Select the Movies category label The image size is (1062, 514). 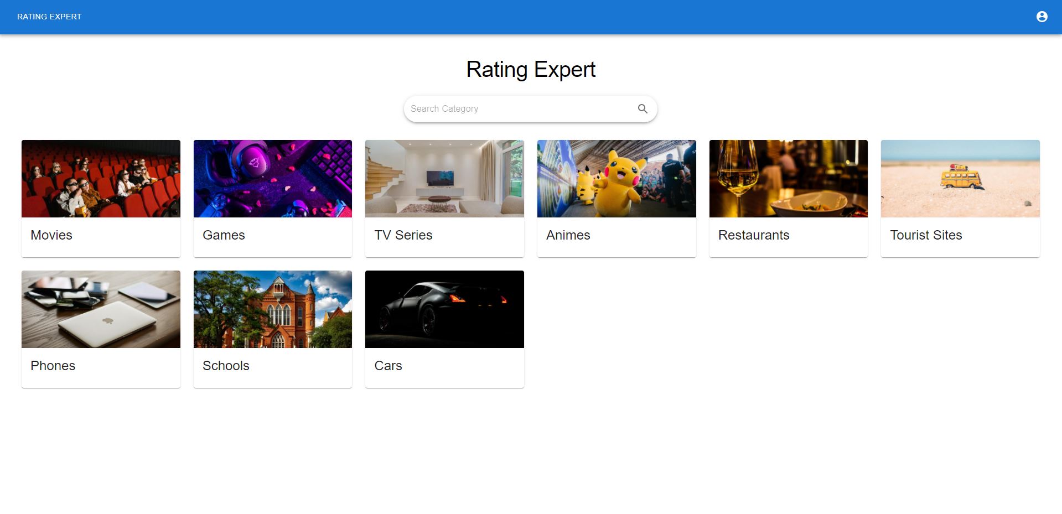pyautogui.click(x=51, y=235)
